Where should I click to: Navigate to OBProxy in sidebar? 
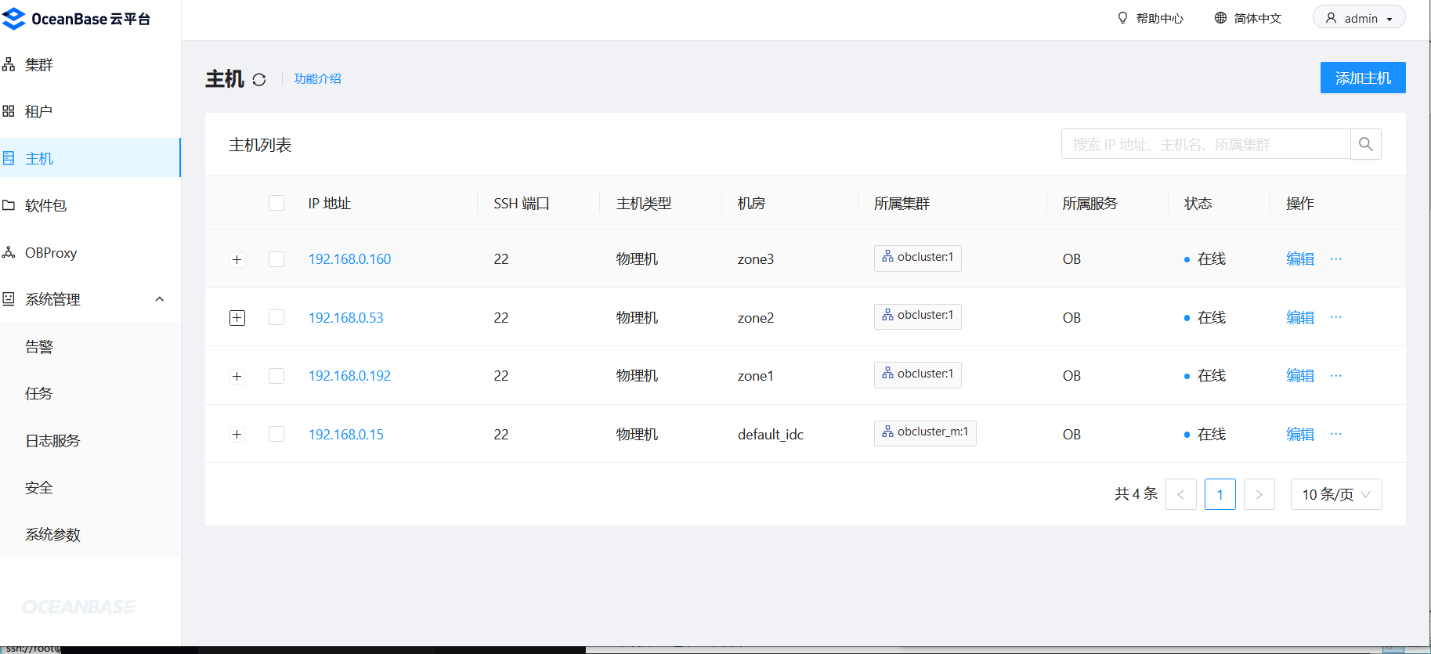50,253
